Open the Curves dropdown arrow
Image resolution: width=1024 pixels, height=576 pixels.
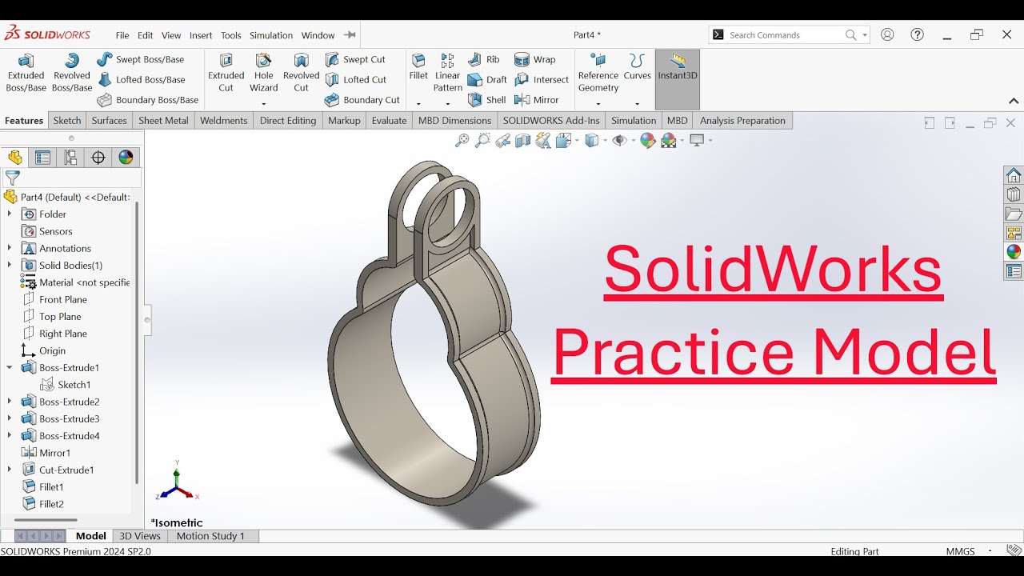pos(637,104)
